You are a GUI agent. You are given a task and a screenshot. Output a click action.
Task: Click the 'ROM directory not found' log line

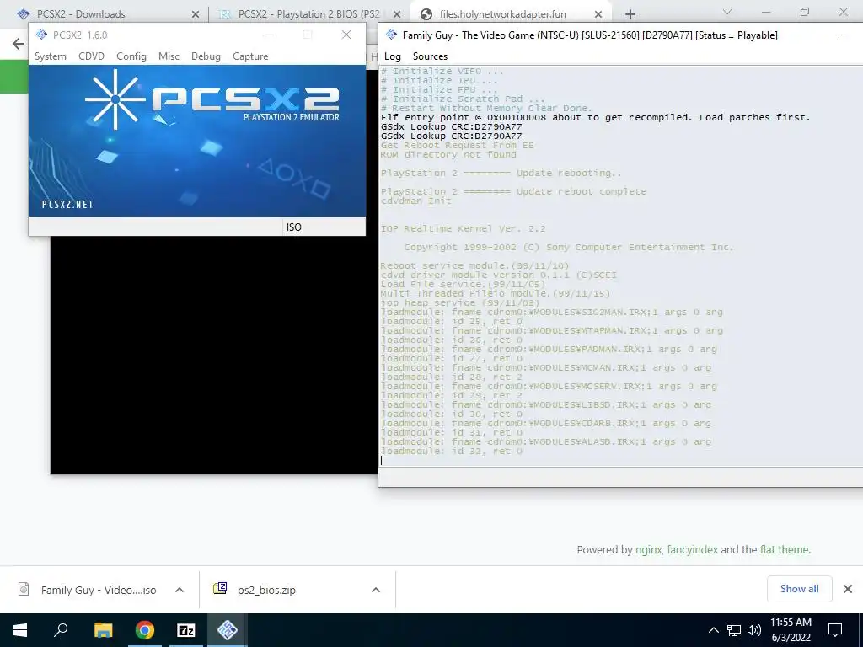pyautogui.click(x=448, y=155)
